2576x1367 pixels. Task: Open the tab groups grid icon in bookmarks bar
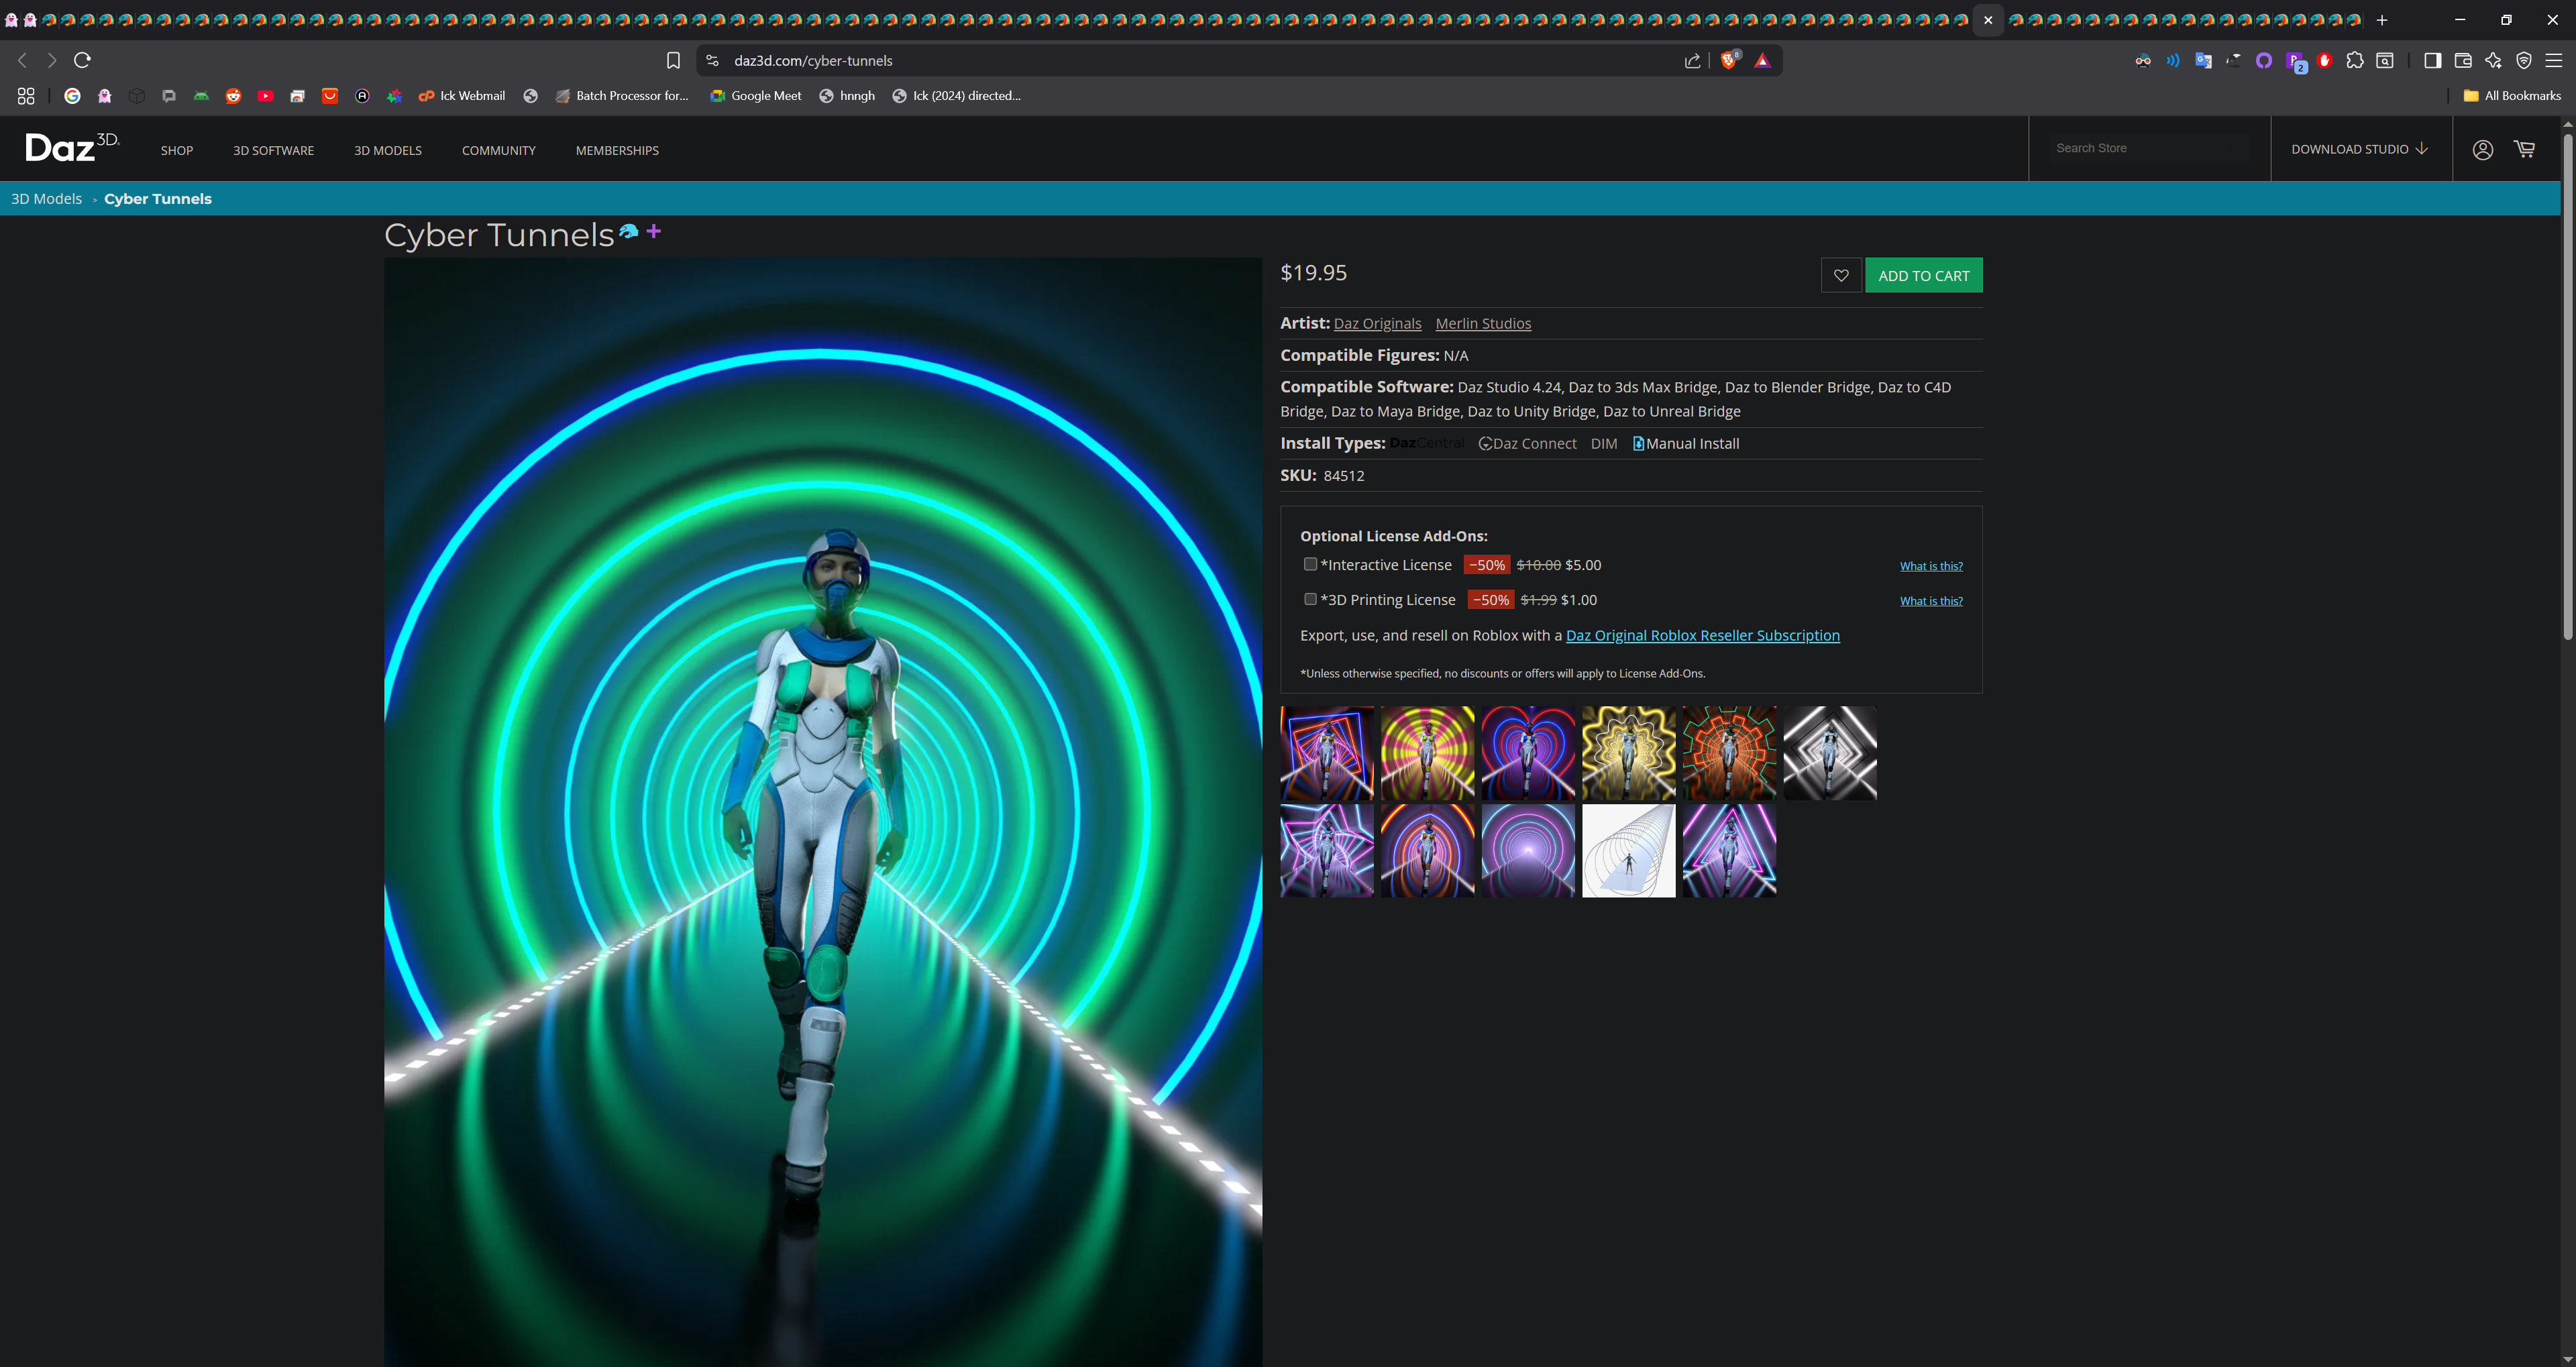click(x=26, y=96)
